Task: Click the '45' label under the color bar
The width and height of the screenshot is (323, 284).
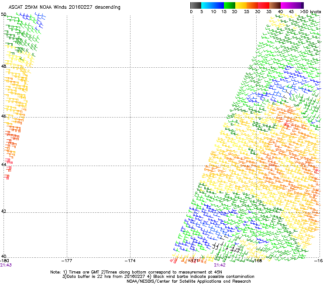Action: [291, 12]
